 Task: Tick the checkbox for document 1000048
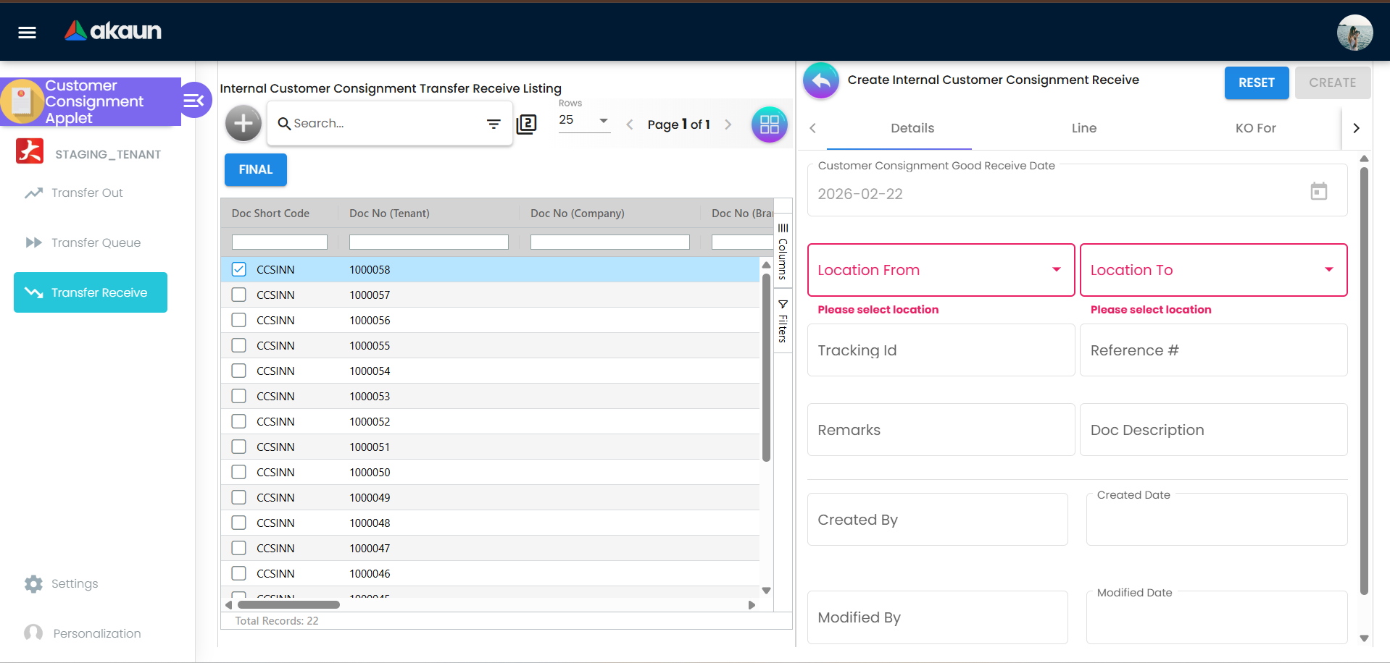(238, 523)
